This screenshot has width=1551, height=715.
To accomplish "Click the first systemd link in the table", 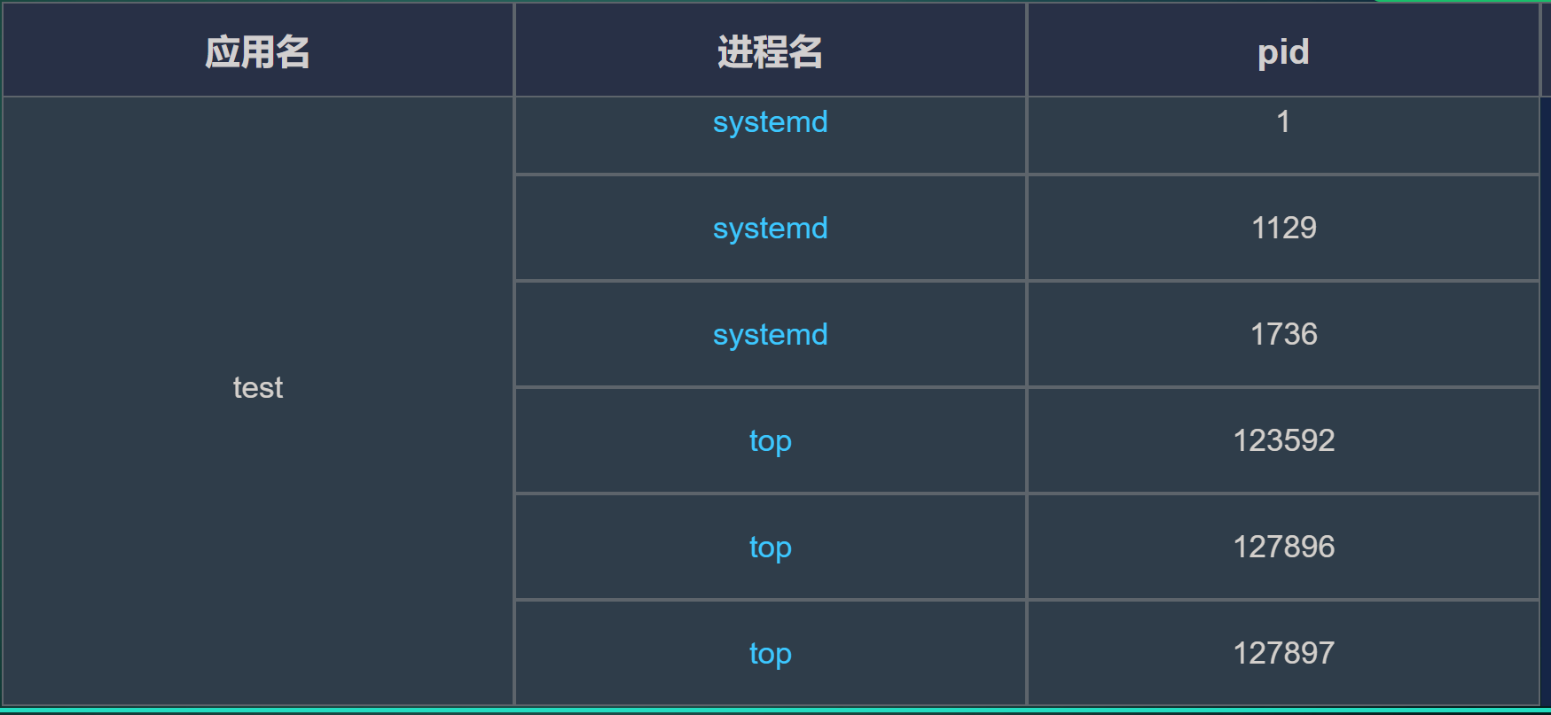I will [769, 122].
